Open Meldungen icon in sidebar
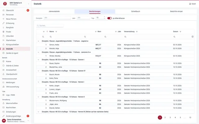 pos(3,82)
